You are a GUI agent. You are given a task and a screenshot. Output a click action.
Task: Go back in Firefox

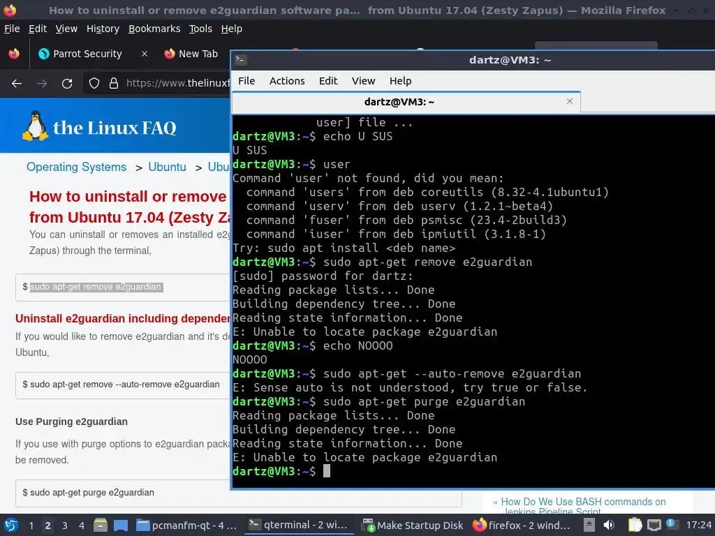click(x=17, y=84)
